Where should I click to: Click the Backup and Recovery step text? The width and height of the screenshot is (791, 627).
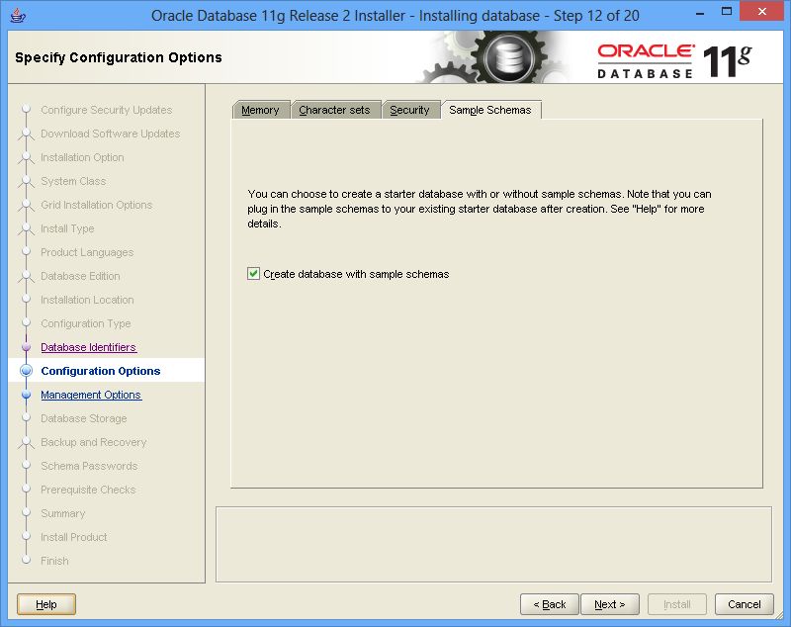tap(93, 442)
